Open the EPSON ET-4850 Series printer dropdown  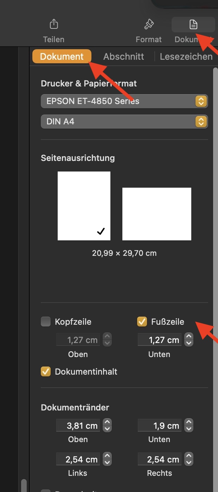(124, 101)
